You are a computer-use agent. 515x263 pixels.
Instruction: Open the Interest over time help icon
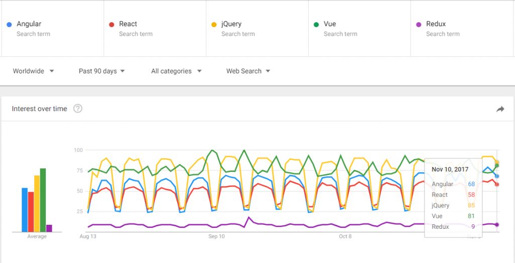(77, 109)
